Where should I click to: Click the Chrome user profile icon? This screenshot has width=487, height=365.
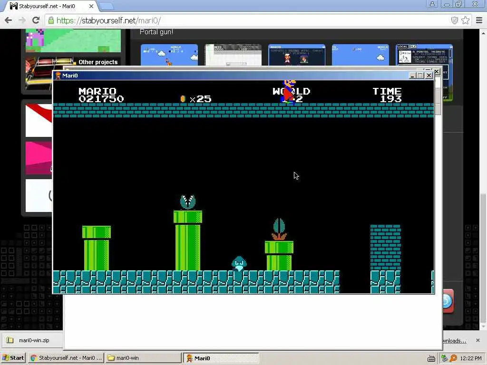click(x=432, y=4)
